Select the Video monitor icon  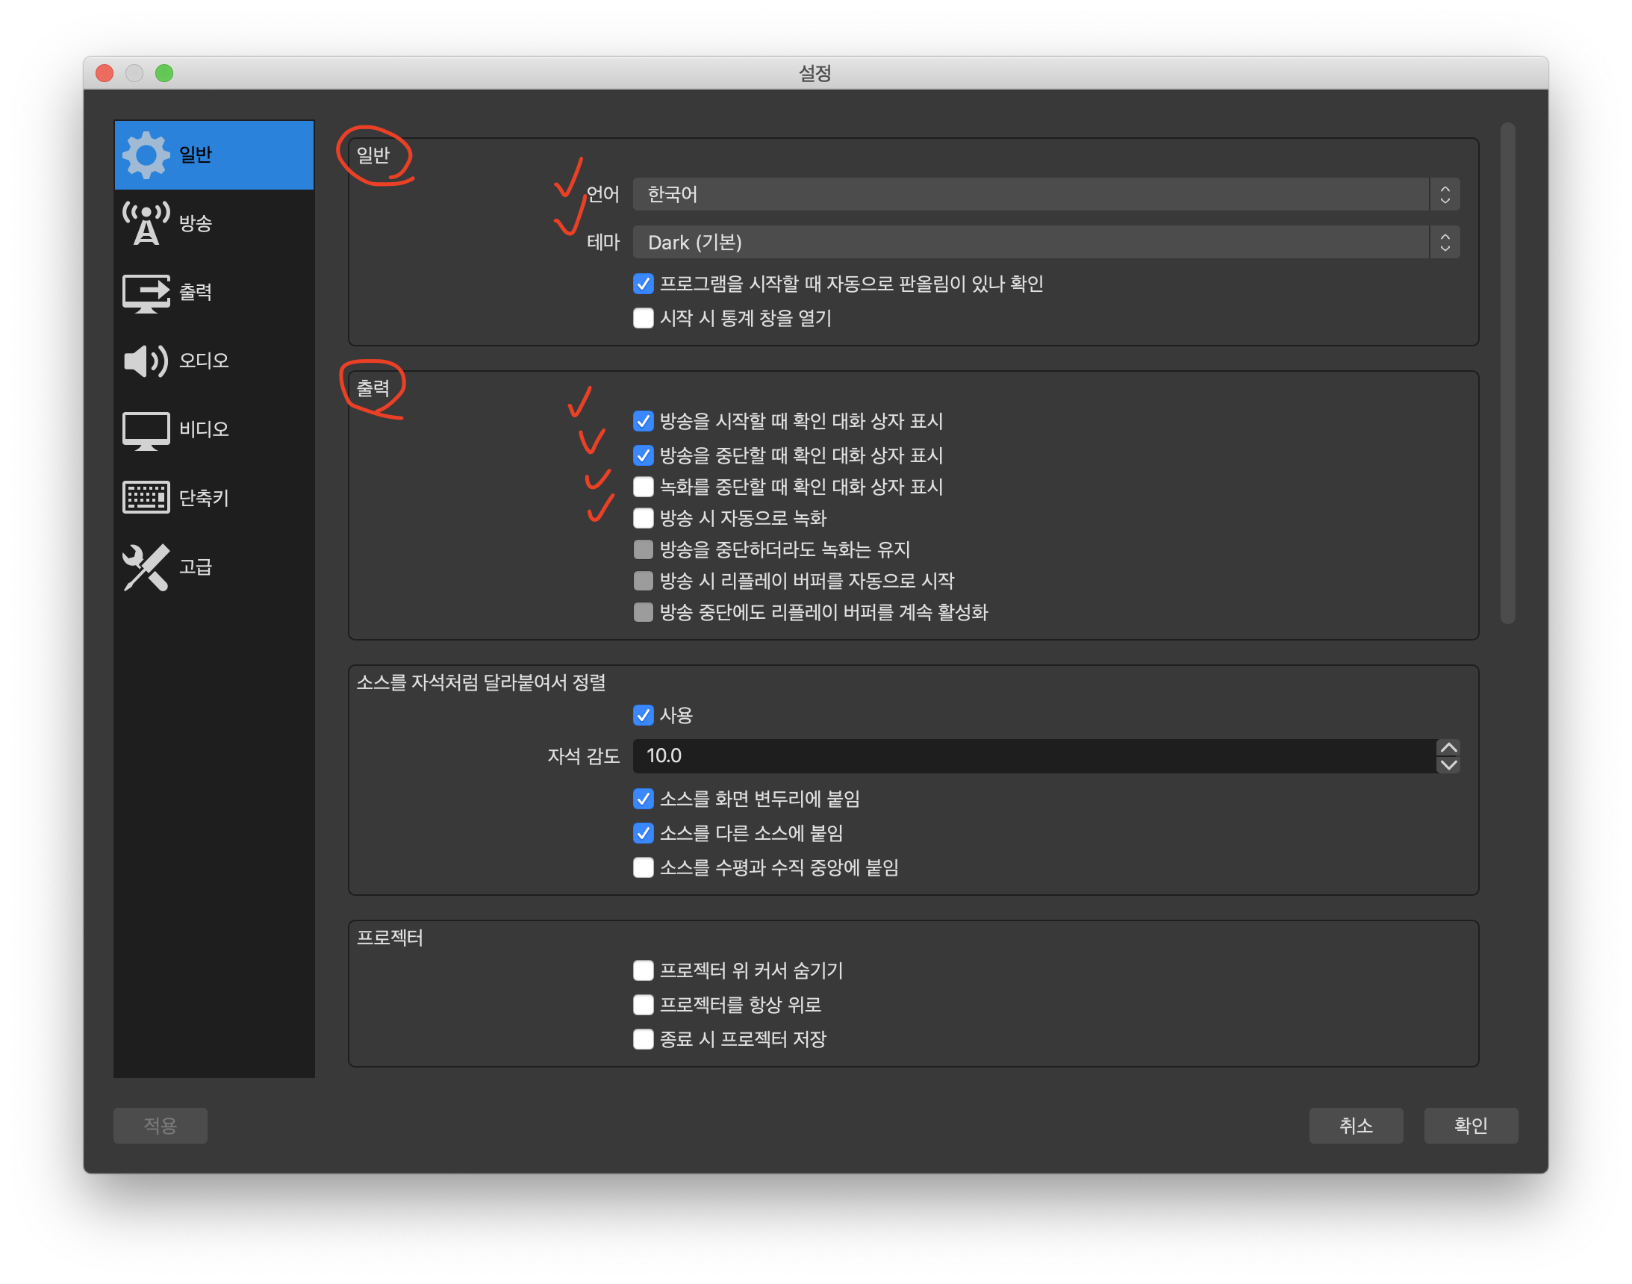tap(146, 430)
